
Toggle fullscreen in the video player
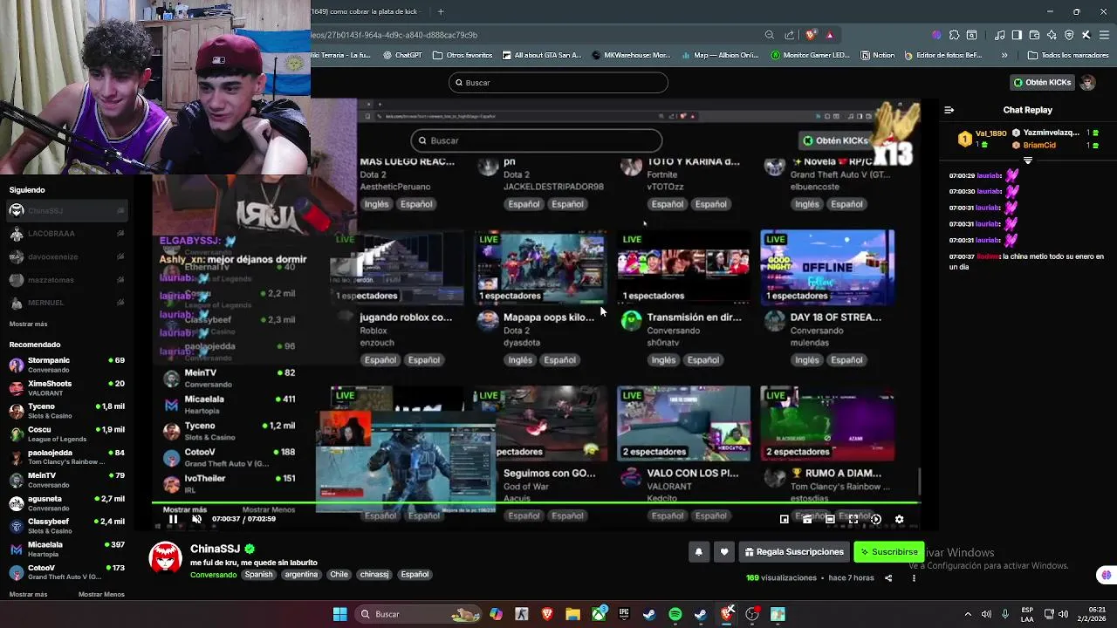coord(853,519)
